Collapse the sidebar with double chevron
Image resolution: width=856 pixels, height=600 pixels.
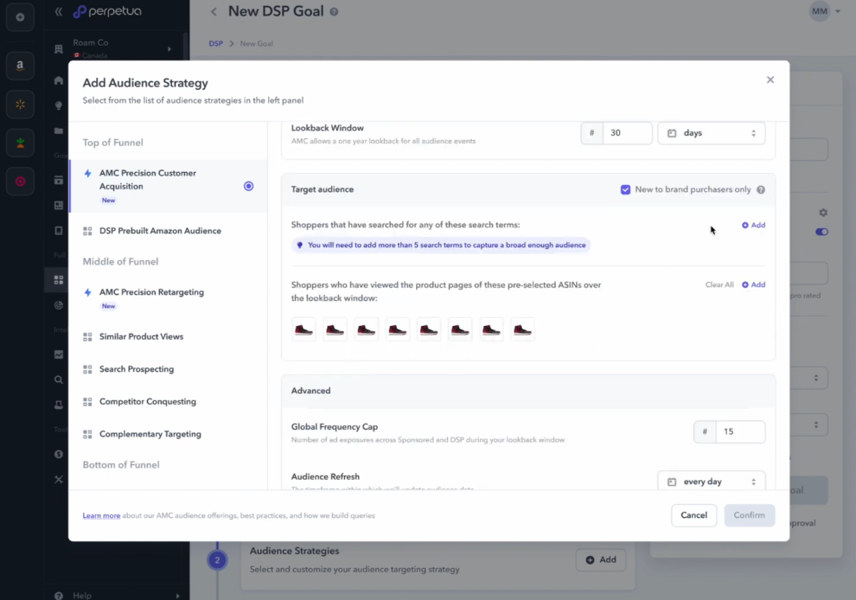pyautogui.click(x=59, y=11)
